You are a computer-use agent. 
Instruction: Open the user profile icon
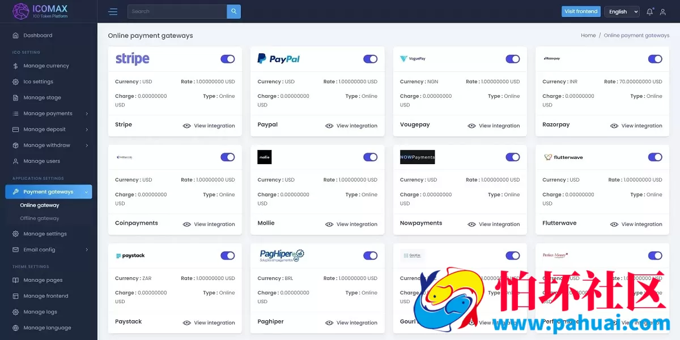pyautogui.click(x=663, y=11)
